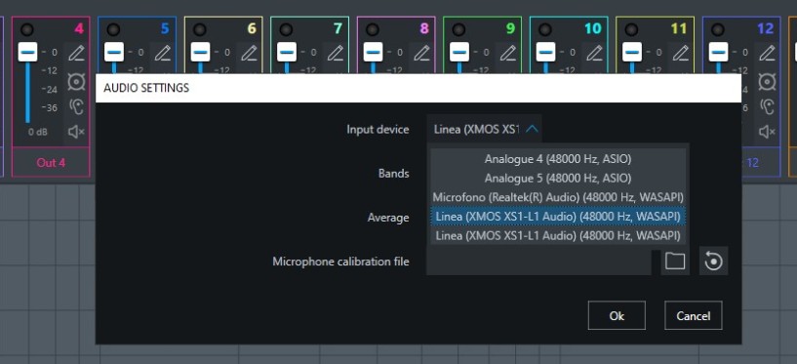The height and width of the screenshot is (364, 797).
Task: Click the channel 10 fader handle
Action: [546, 52]
